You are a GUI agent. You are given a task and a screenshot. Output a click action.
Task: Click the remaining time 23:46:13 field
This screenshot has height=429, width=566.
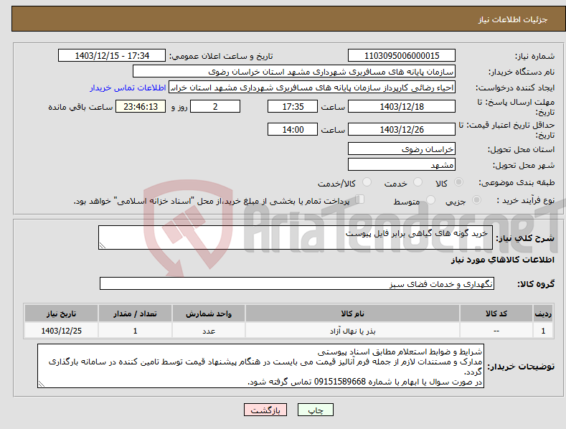tap(141, 106)
